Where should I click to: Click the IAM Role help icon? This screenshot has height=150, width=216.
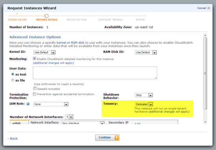coord(28,104)
